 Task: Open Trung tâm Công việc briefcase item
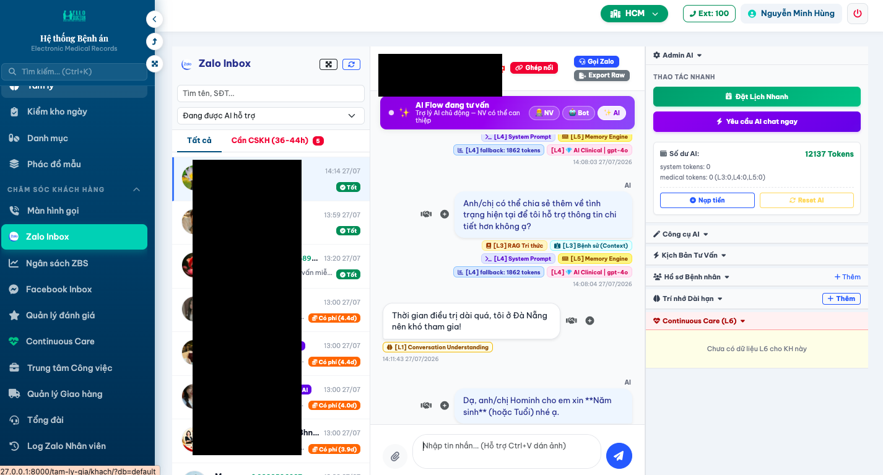[x=74, y=368]
